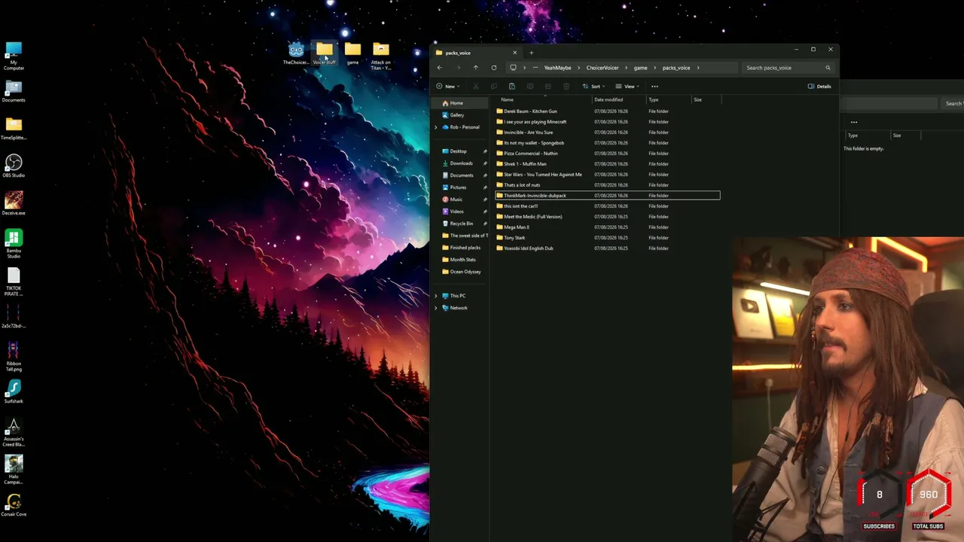Click the Up one level arrow
This screenshot has height=542, width=964.
pyautogui.click(x=475, y=68)
